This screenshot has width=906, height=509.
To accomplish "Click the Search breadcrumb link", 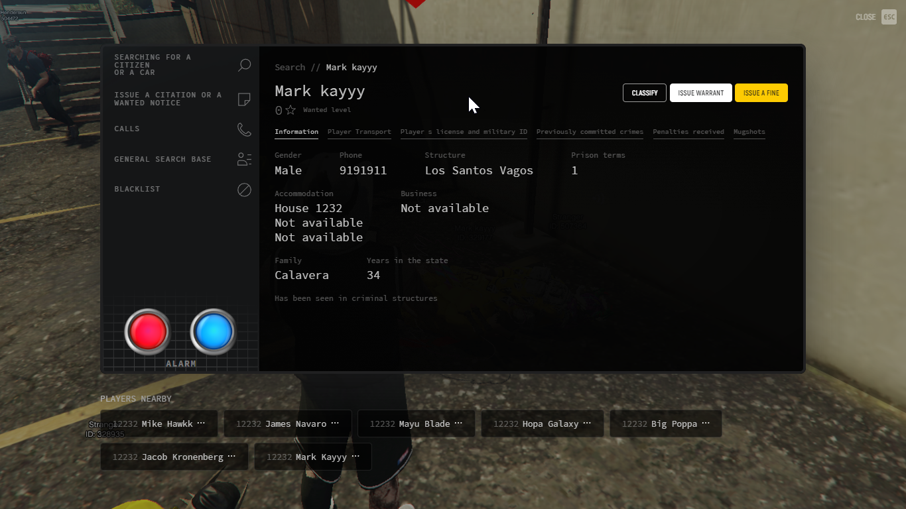I will [290, 68].
